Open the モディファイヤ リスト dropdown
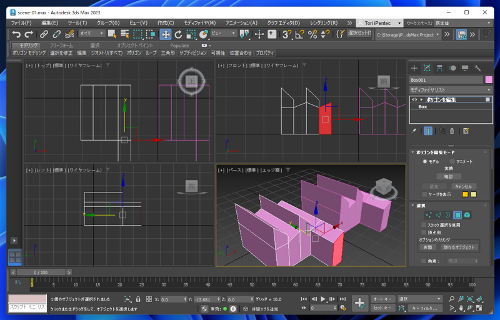Viewport: 500px width, 320px height. pyautogui.click(x=451, y=90)
